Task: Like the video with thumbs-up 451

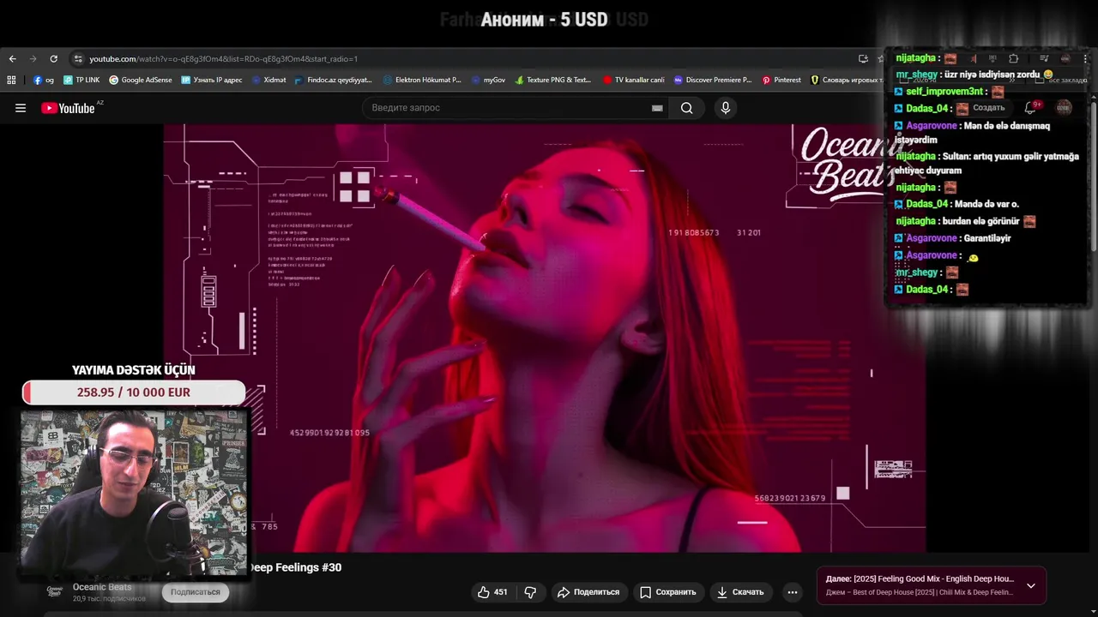Action: [492, 592]
